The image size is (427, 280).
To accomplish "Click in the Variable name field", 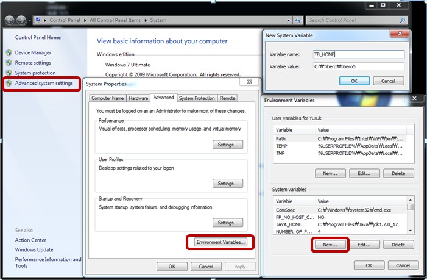I will point(358,54).
